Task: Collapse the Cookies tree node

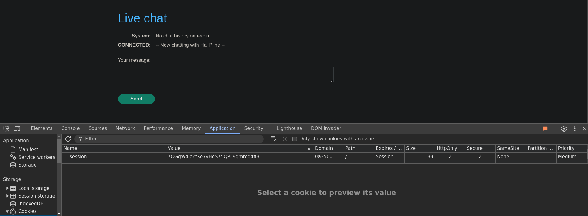Action: 7,211
